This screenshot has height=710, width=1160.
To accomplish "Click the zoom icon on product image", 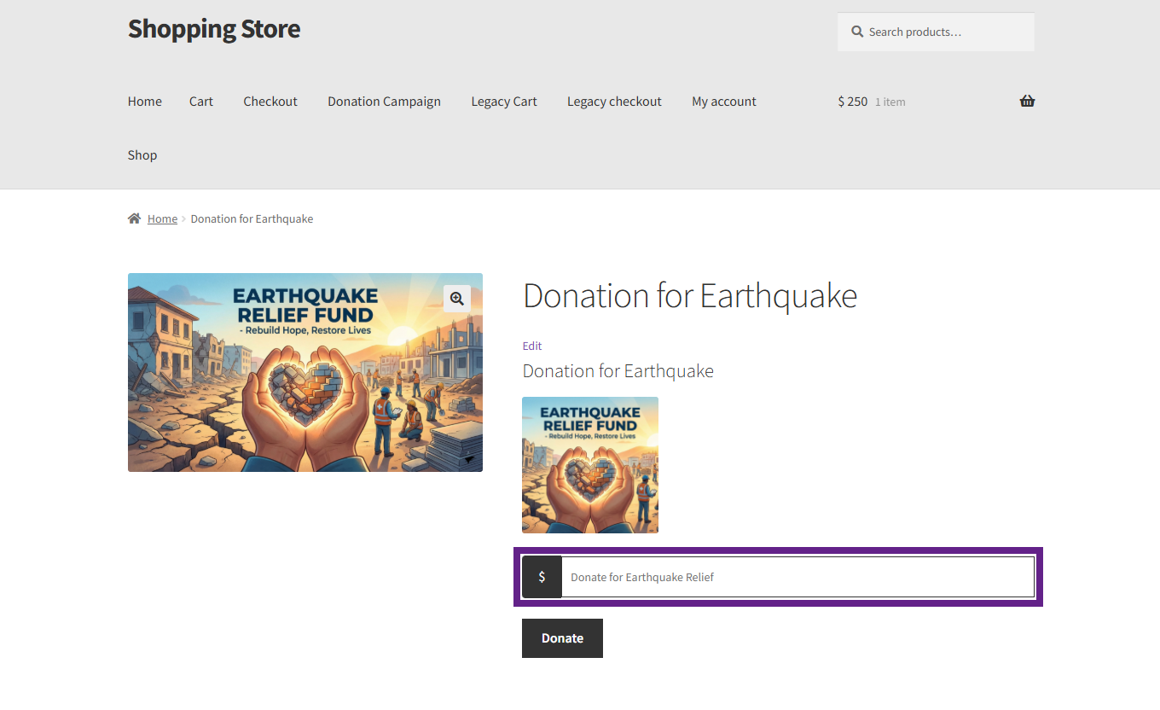I will pyautogui.click(x=457, y=299).
